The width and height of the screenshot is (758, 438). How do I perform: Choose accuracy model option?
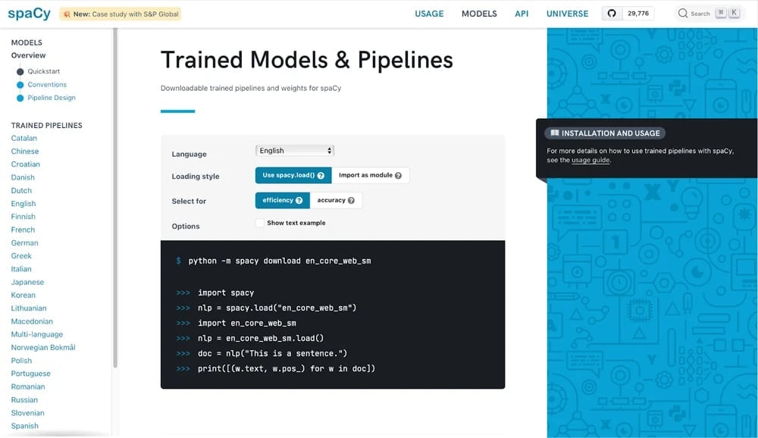pyautogui.click(x=336, y=201)
